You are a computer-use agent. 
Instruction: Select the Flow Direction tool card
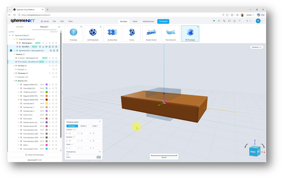pos(171,33)
